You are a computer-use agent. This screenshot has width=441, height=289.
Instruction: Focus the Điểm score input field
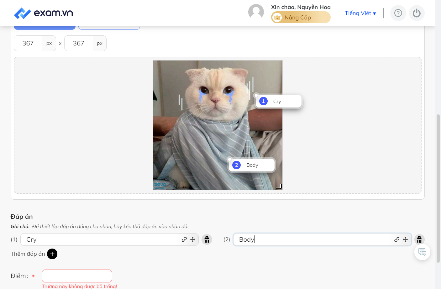pos(77,276)
